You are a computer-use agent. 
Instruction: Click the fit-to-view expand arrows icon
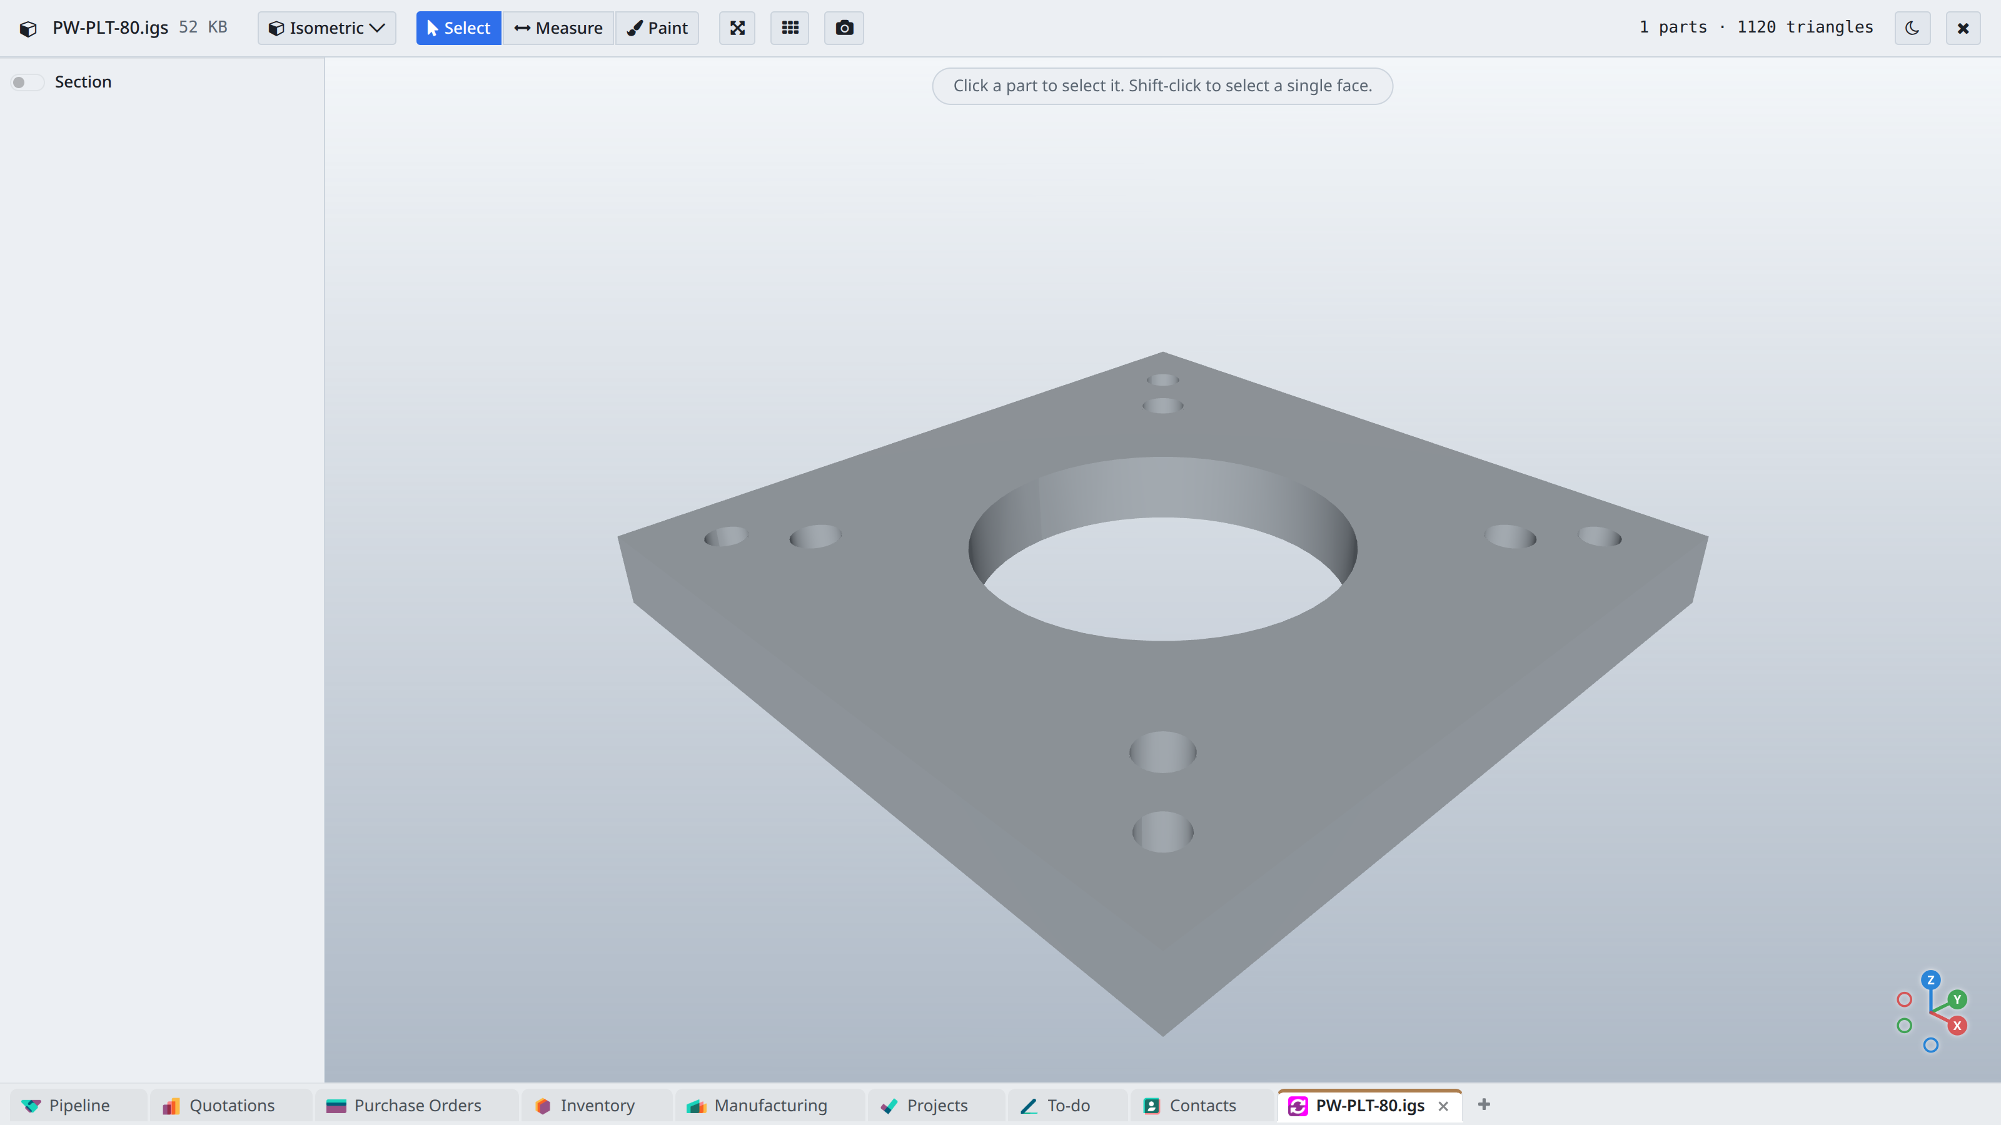[737, 28]
